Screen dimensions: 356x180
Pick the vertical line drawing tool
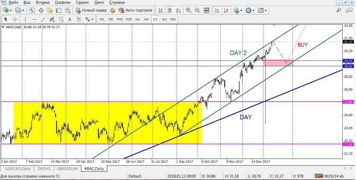pyautogui.click(x=26, y=20)
